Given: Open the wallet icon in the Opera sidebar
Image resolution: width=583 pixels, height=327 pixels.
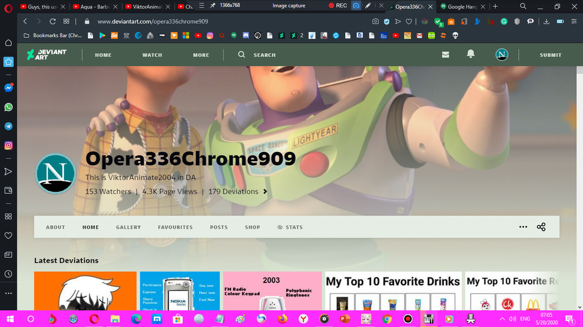Looking at the screenshot, I should [8, 190].
